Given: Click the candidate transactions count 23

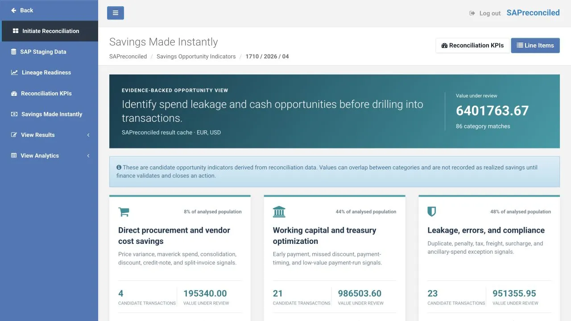Looking at the screenshot, I should pos(432,293).
